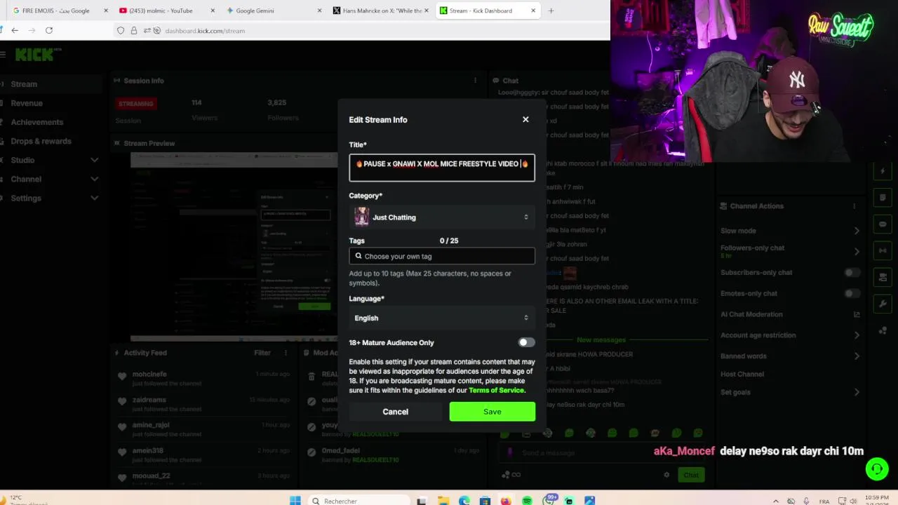
Task: Click the wrench tool icon in right rail
Action: tap(883, 304)
